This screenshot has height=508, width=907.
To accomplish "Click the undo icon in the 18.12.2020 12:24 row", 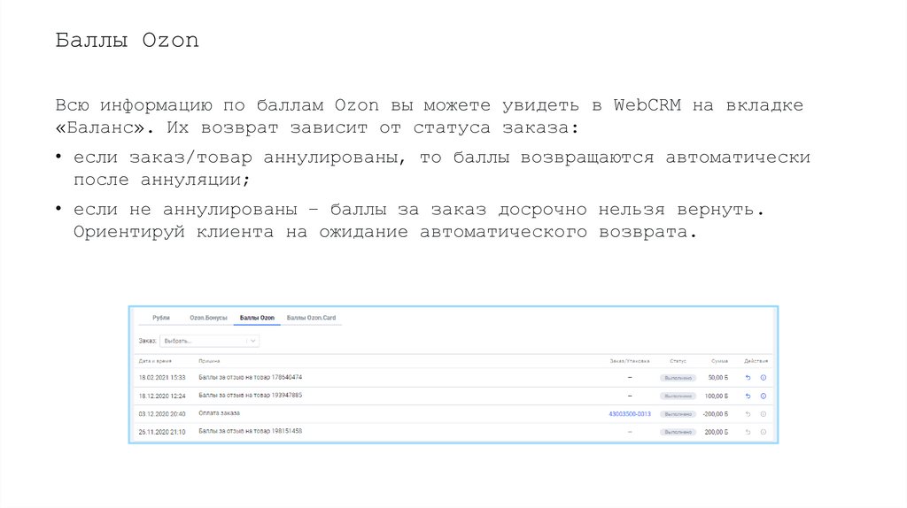I will click(x=748, y=396).
